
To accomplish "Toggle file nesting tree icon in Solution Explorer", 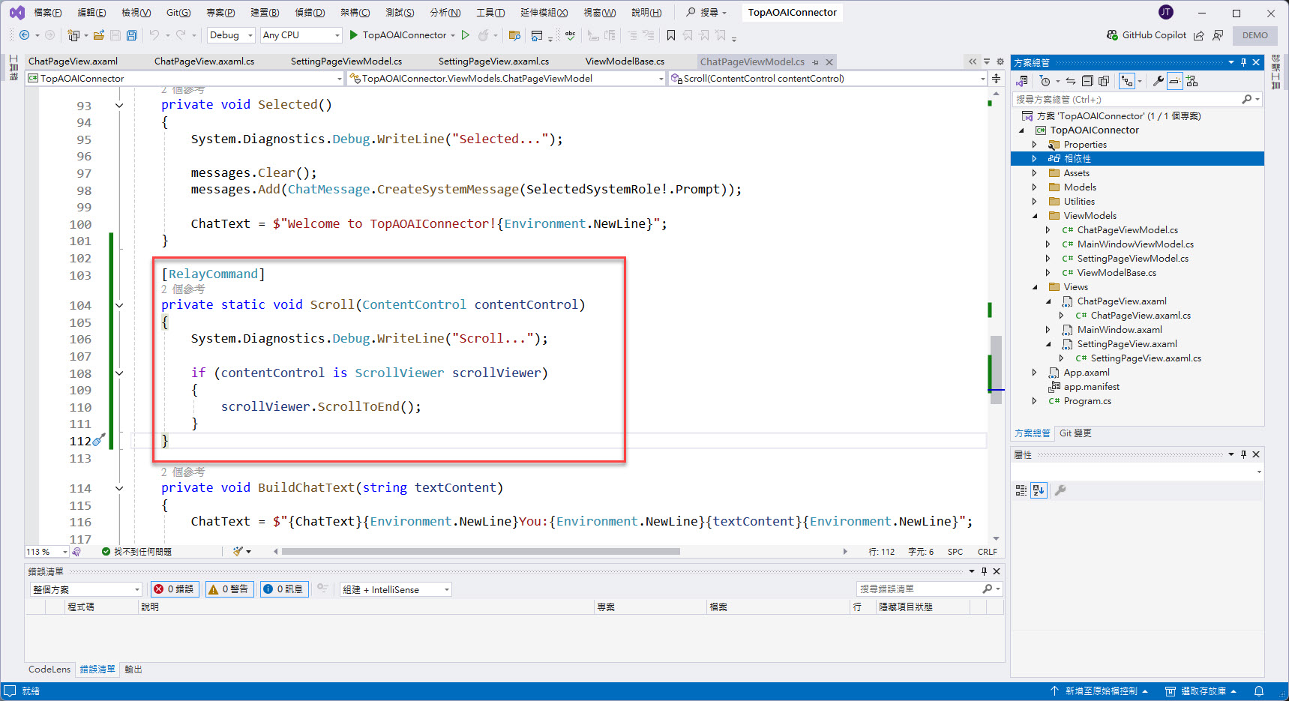I will [1127, 81].
